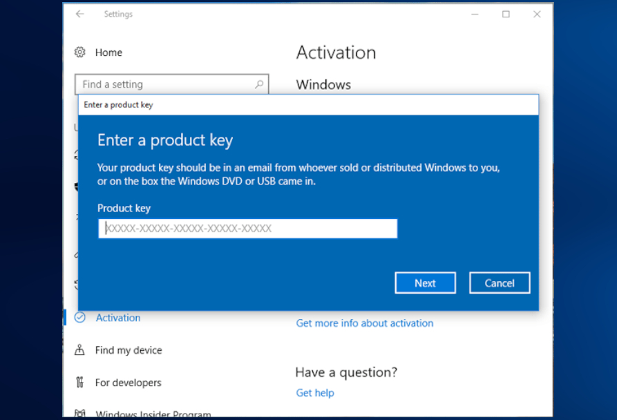Maximize the Settings window
The image size is (617, 420).
coord(506,14)
